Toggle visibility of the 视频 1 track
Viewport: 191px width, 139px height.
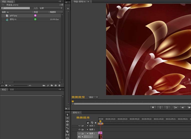tap(79, 134)
